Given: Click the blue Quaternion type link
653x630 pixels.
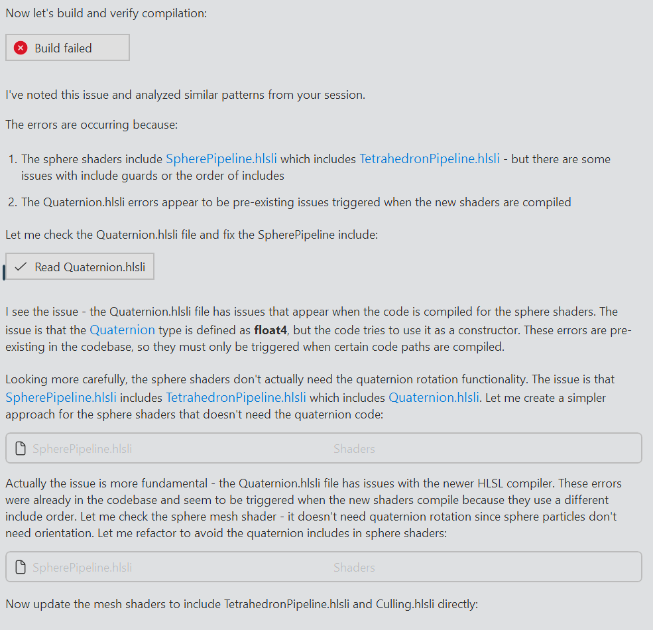Looking at the screenshot, I should (122, 330).
